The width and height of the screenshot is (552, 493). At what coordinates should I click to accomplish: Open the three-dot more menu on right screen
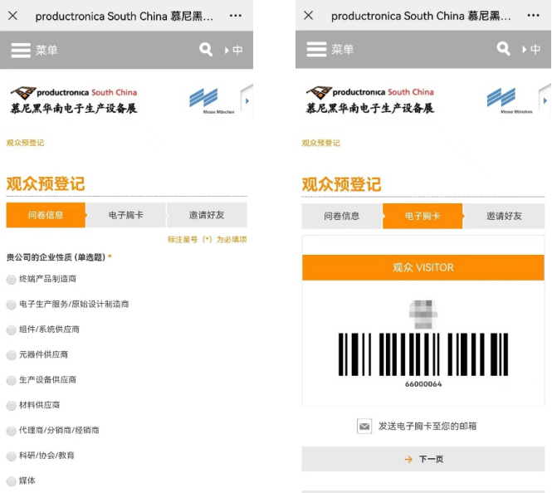coord(534,15)
